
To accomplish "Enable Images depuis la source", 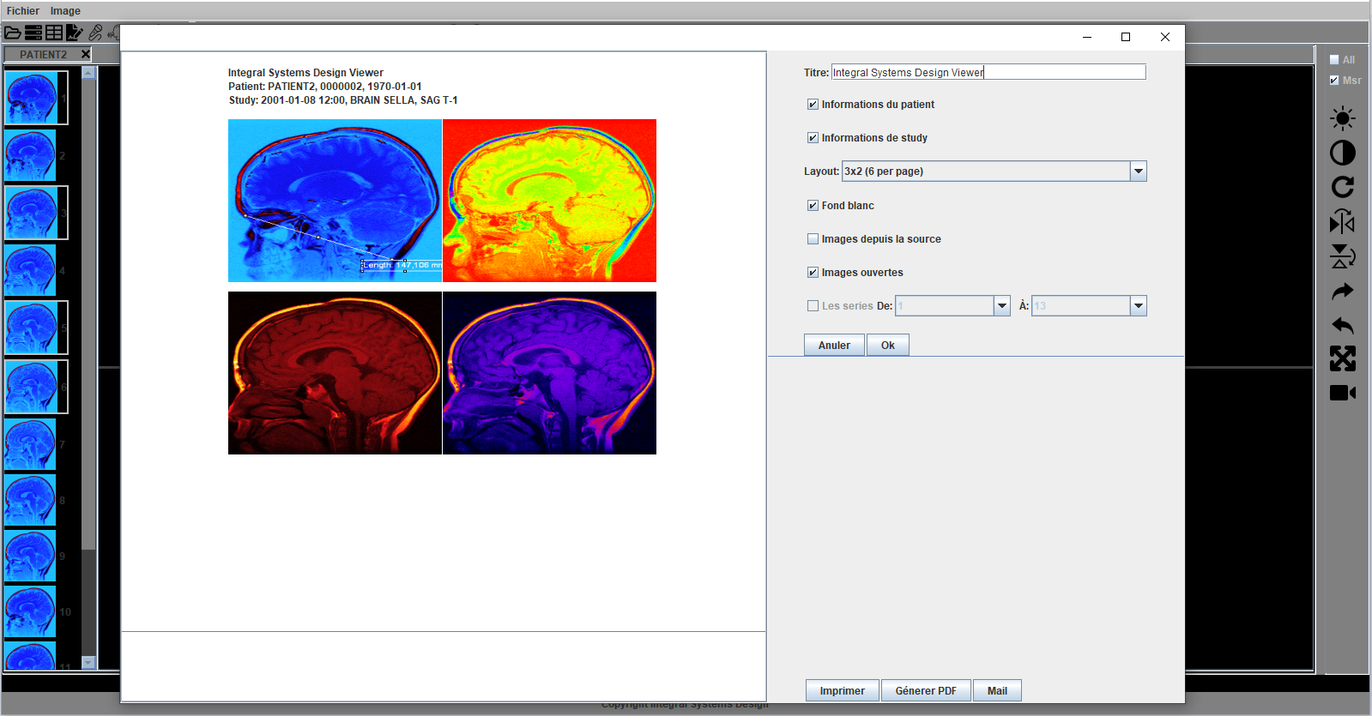I will click(x=813, y=239).
